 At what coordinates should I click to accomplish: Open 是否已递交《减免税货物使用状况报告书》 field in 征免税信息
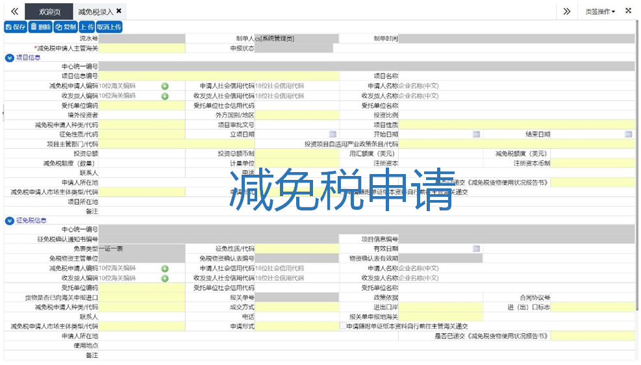[x=593, y=336]
